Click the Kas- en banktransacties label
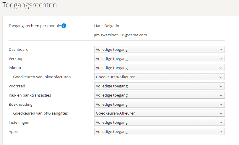 30,95
